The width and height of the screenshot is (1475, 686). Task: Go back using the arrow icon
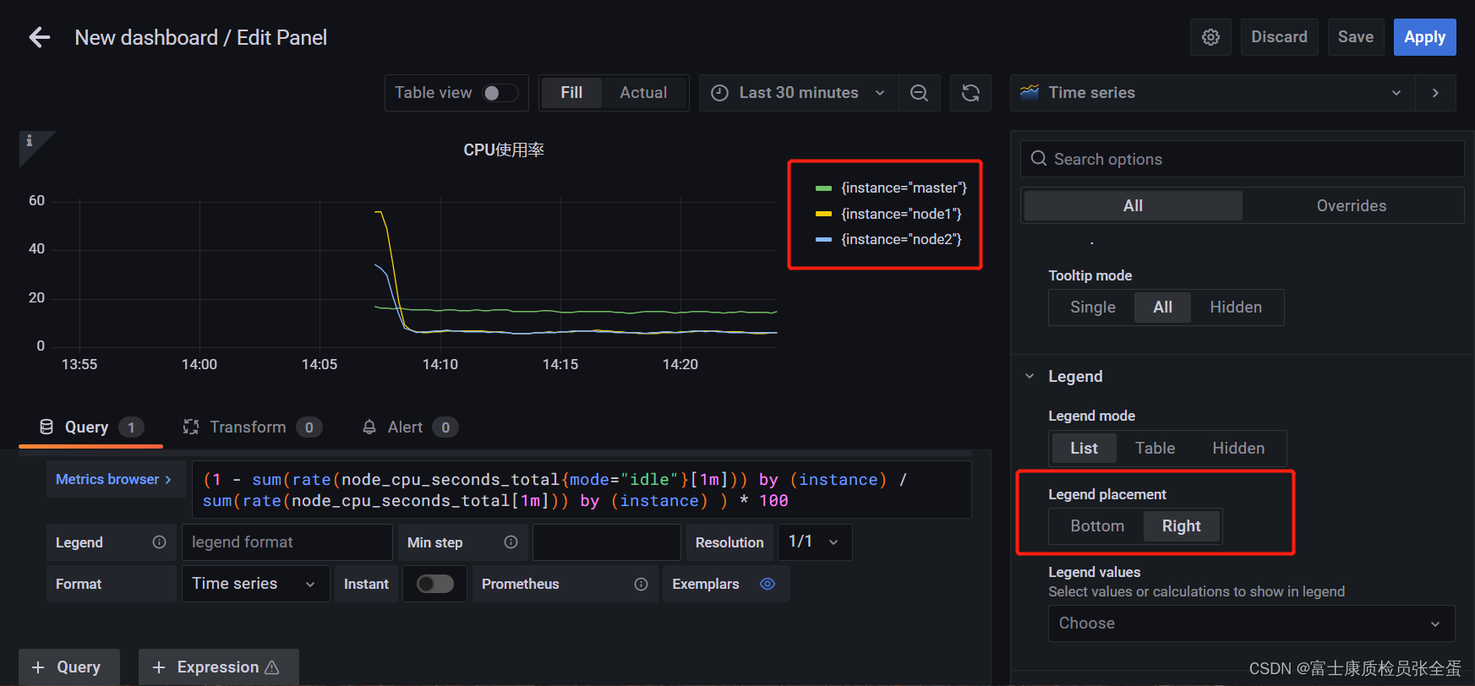pyautogui.click(x=40, y=37)
